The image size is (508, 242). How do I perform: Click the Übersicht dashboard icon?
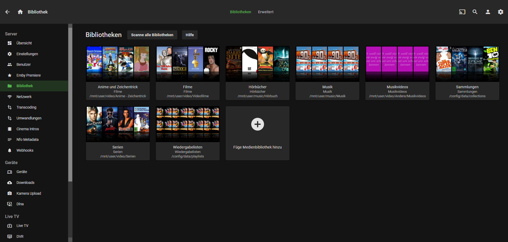tap(10, 43)
